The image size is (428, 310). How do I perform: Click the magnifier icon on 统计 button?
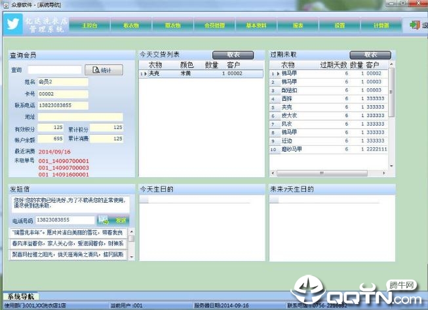[96, 70]
